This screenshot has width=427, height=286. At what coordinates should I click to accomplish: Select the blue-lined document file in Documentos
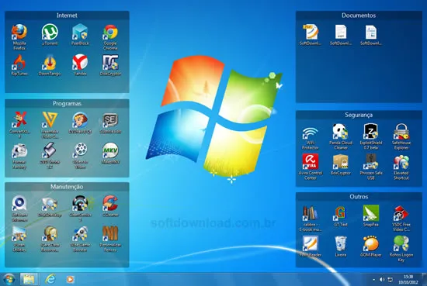tap(371, 32)
